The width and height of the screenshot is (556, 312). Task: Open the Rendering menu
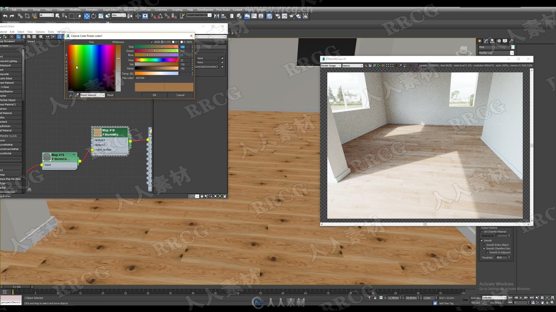pyautogui.click(x=129, y=10)
